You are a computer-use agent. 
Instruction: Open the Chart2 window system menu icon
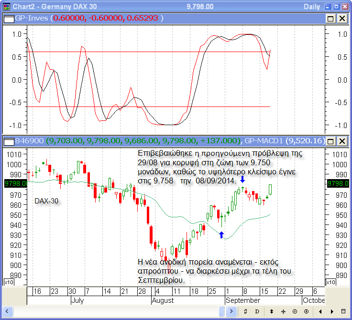[6, 6]
